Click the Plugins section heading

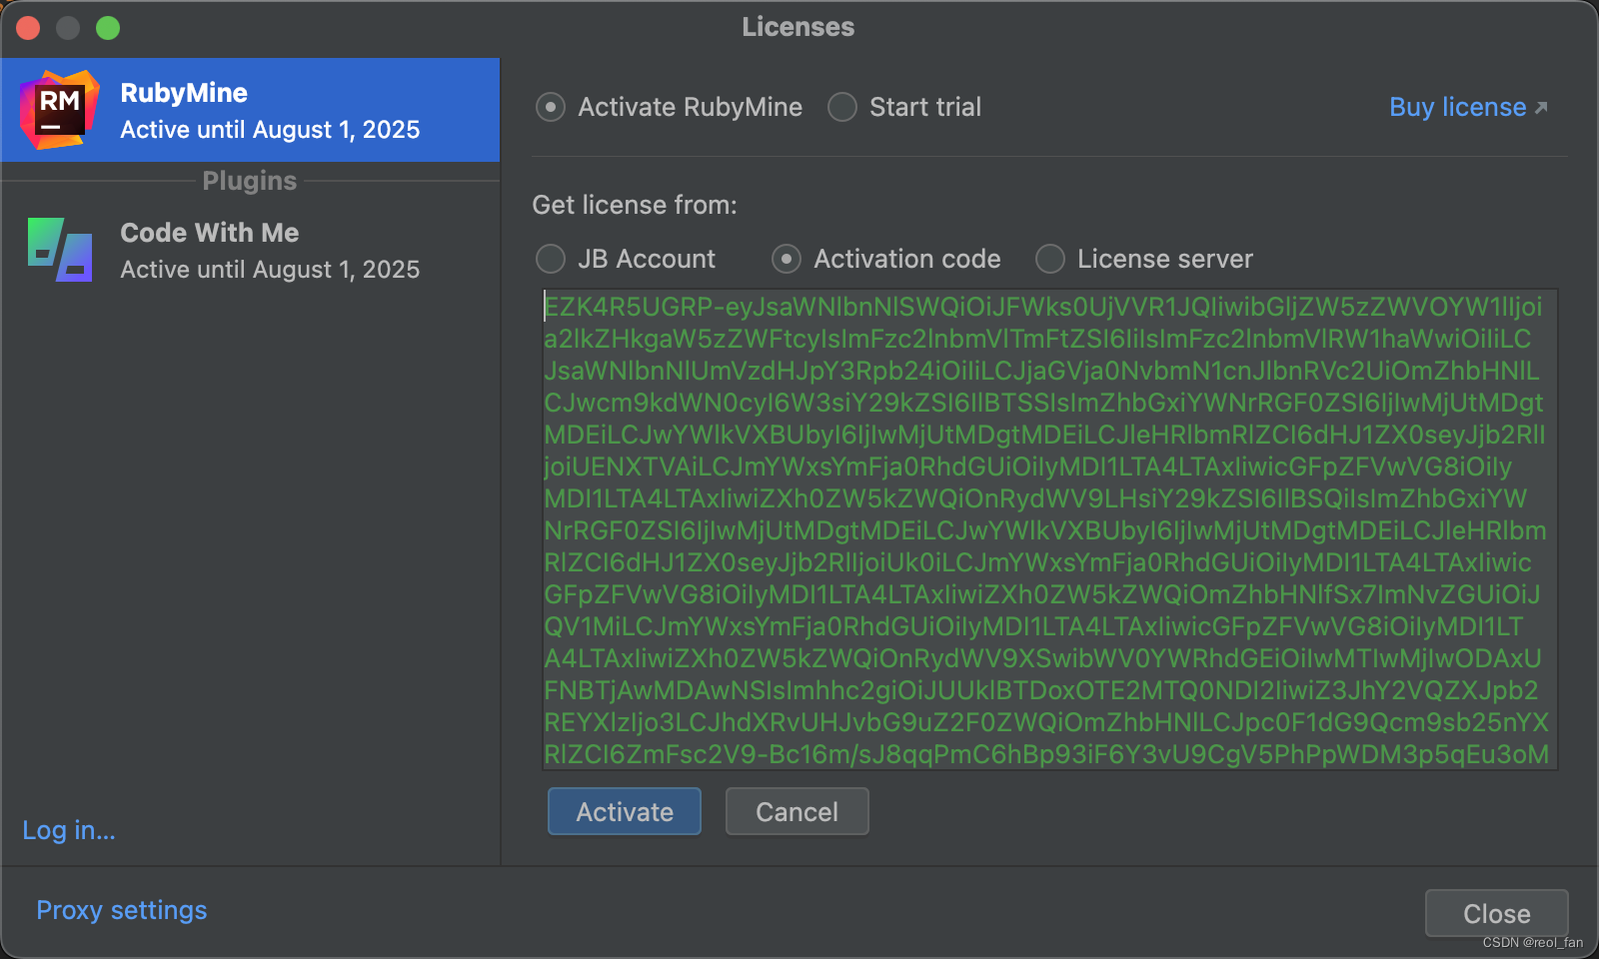tap(250, 181)
